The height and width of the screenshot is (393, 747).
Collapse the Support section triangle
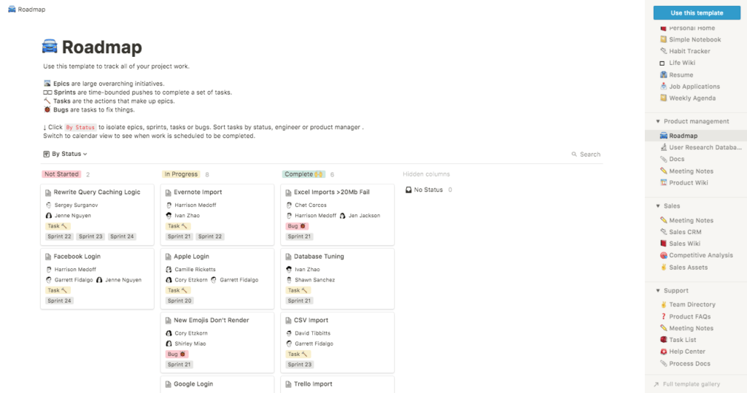coord(657,291)
